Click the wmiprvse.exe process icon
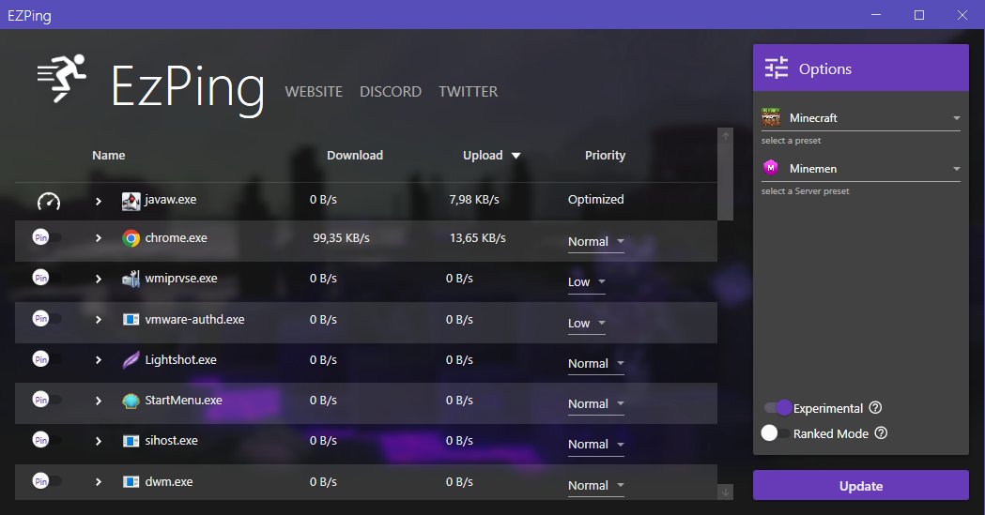The image size is (985, 515). point(131,279)
